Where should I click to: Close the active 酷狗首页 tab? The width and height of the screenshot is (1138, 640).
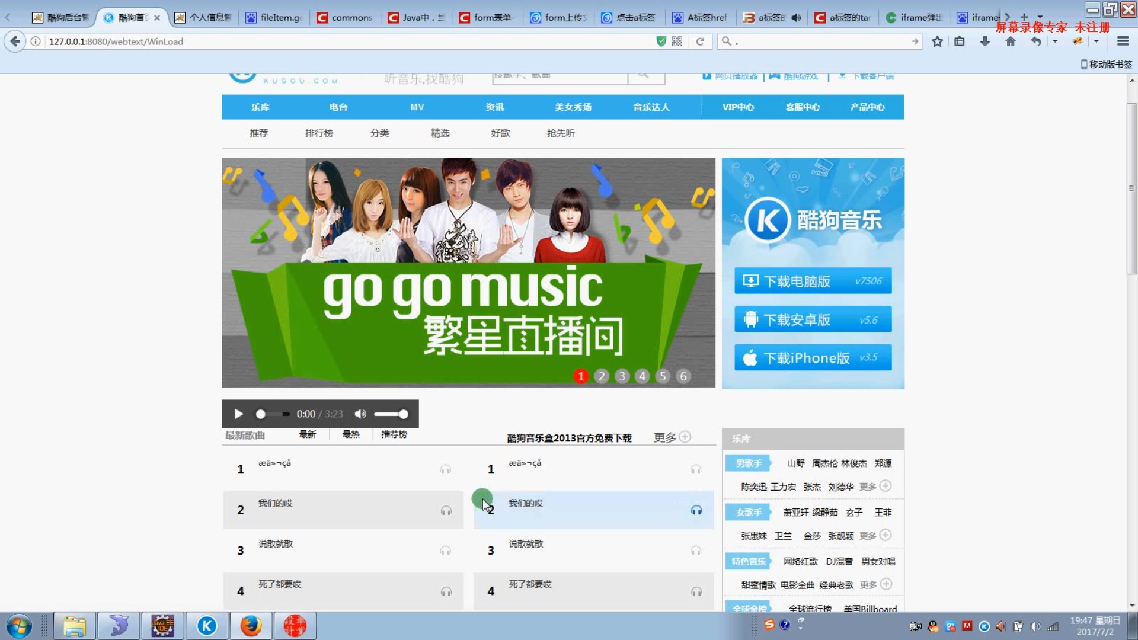(x=157, y=18)
